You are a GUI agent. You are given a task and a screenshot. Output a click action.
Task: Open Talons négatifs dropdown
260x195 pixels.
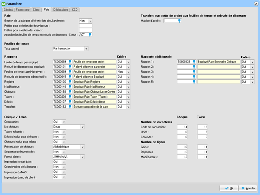click(x=64, y=132)
